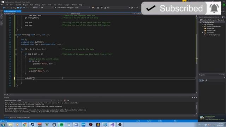The width and height of the screenshot is (226, 127).
Task: Collapse the XorEncryption project node
Action: pyautogui.click(x=200, y=22)
